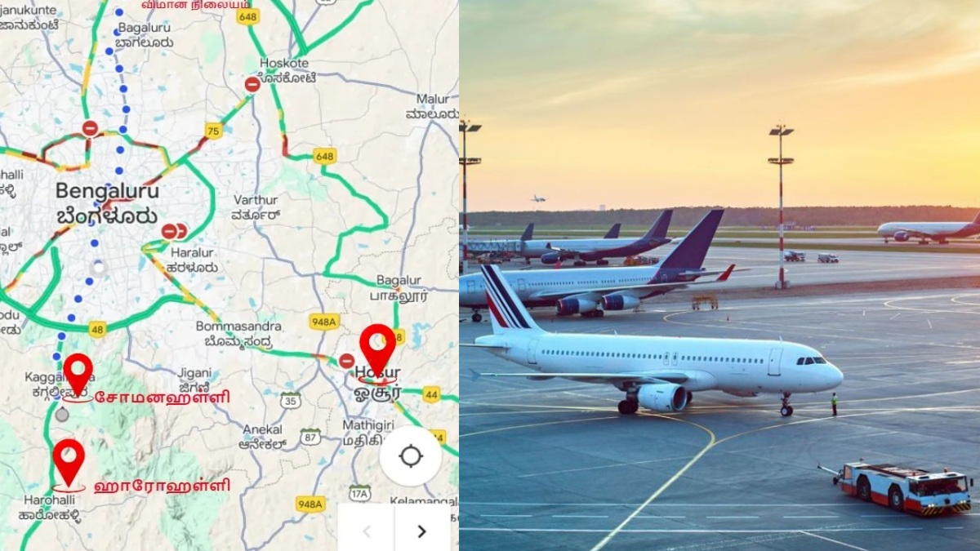Viewport: 980px width, 551px height.
Task: Click road closure icon near Hoskote
Action: [252, 84]
